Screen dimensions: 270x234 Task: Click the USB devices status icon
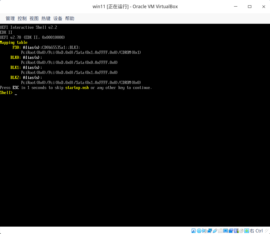coord(215,231)
